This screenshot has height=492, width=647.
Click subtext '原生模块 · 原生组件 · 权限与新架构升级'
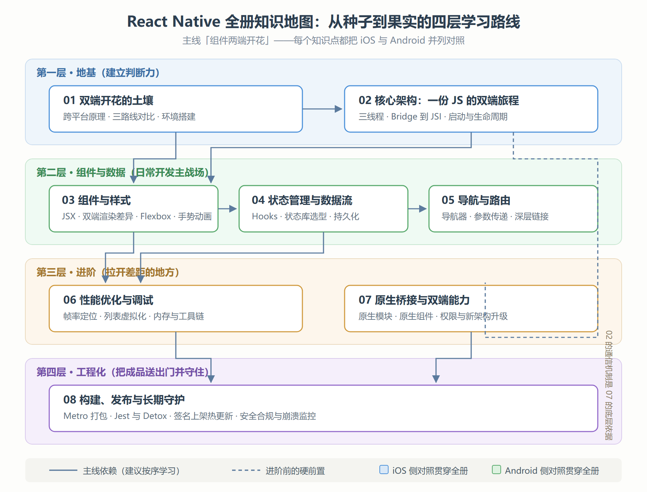click(x=433, y=316)
